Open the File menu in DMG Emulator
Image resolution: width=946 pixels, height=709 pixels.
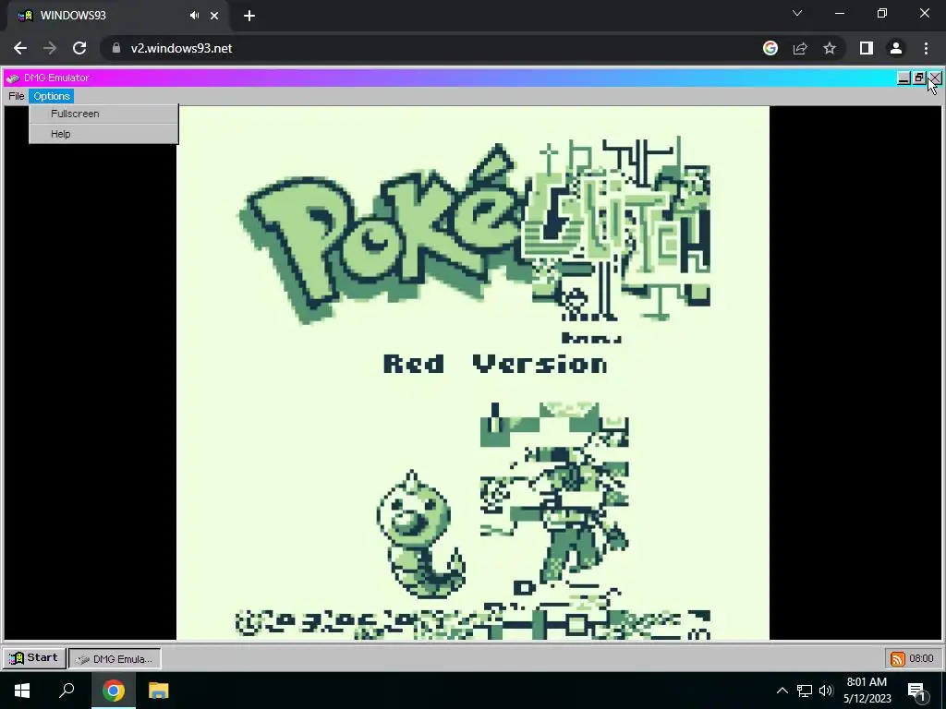(x=17, y=96)
